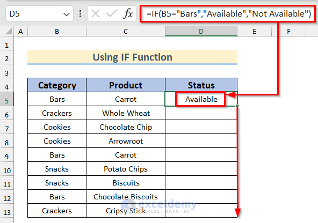Select the 'Available' cell in D5
This screenshot has width=318, height=223.
click(201, 99)
